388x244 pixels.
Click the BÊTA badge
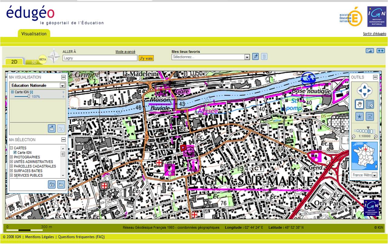click(x=43, y=59)
